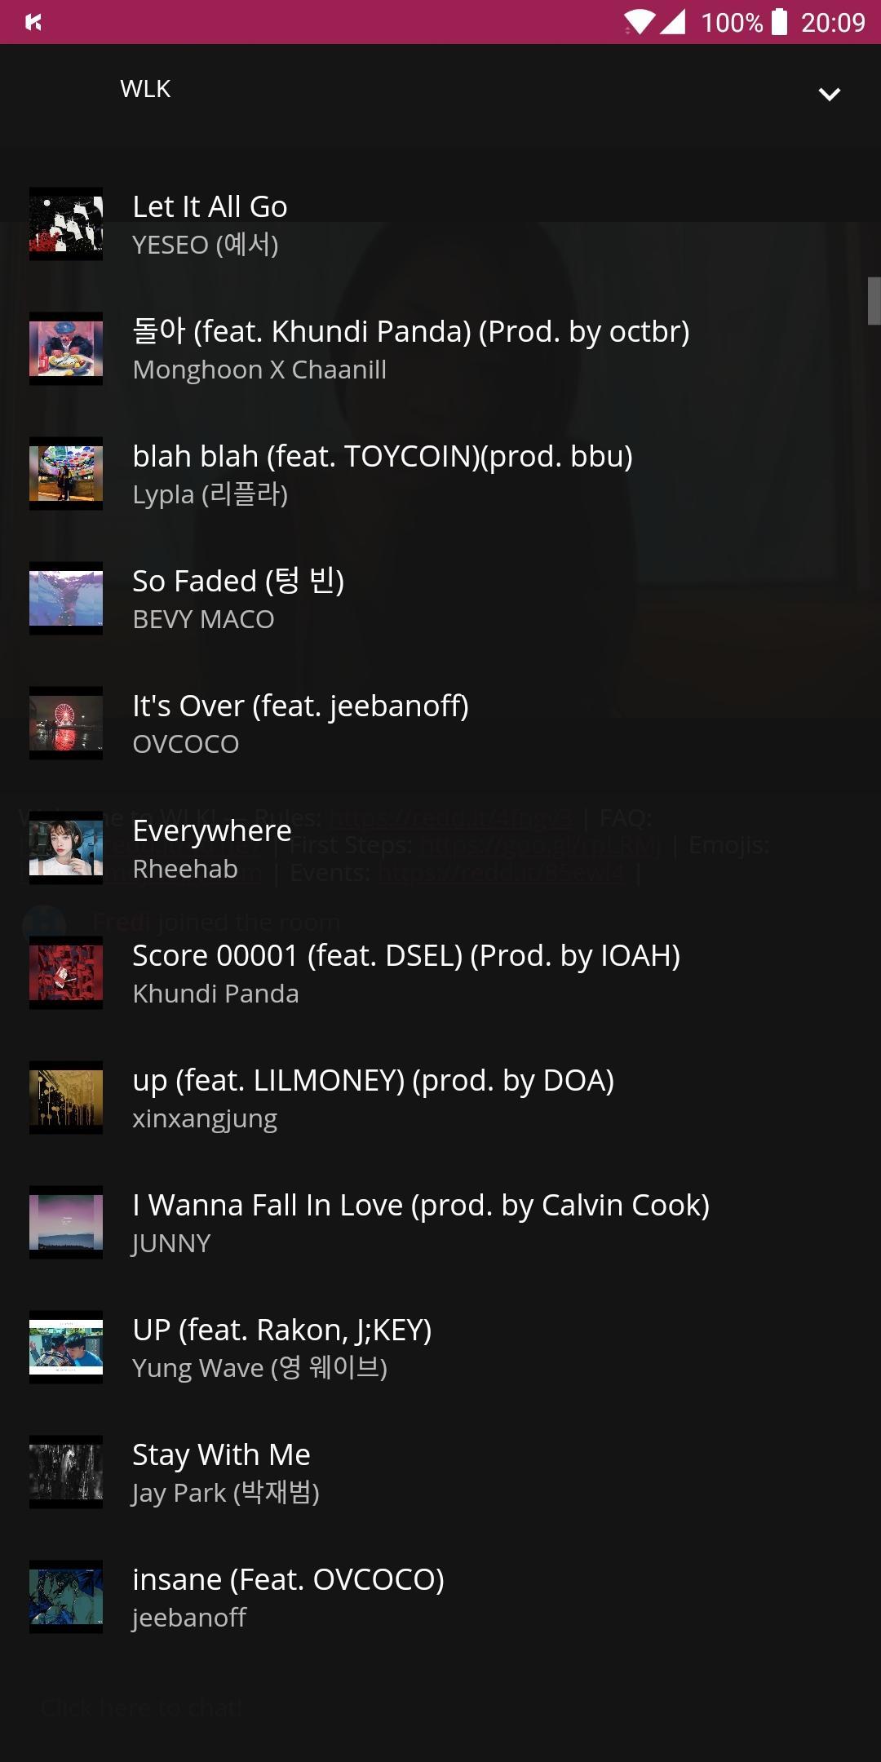The width and height of the screenshot is (881, 1762).
Task: Open the WLK room title
Action: click(145, 88)
